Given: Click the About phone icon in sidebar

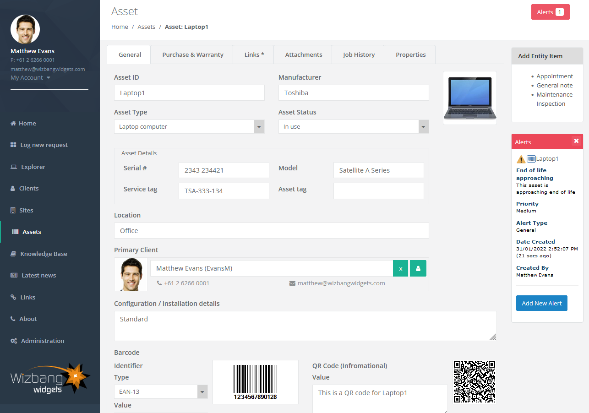Looking at the screenshot, I should [x=13, y=319].
